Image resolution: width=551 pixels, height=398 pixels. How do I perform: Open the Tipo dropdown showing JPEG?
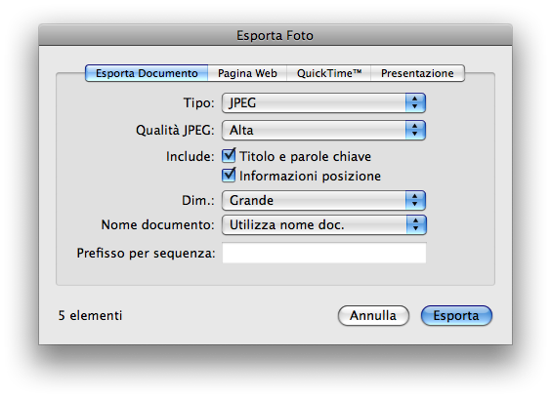click(323, 102)
